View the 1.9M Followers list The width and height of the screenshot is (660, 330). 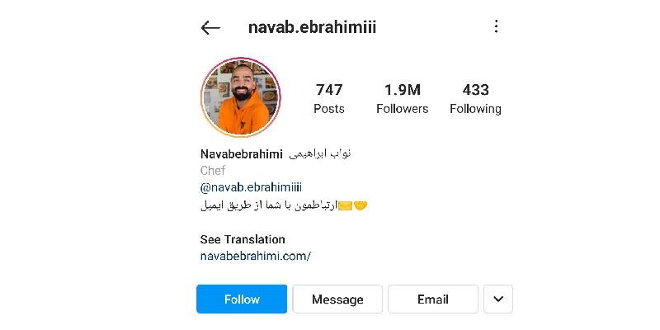[x=402, y=98]
